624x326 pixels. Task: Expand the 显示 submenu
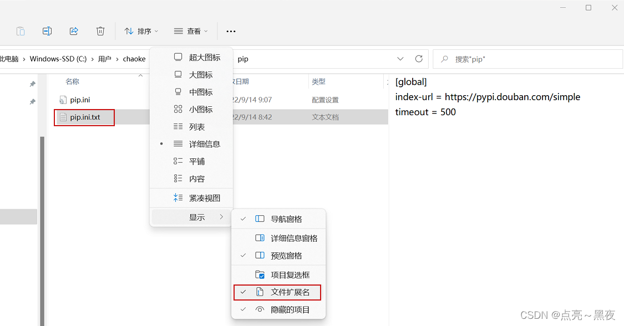tap(191, 217)
